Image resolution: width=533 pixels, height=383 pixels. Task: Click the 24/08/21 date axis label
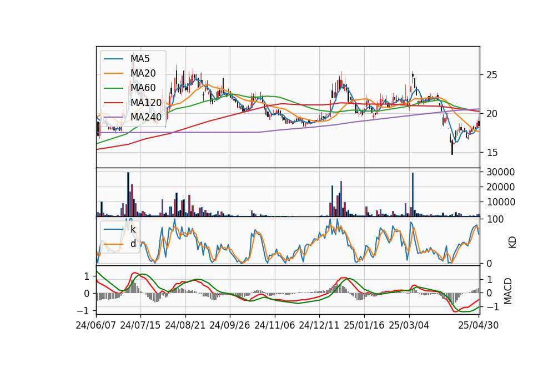pos(185,325)
